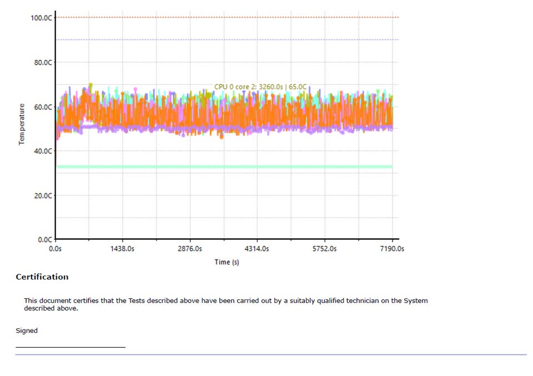Click the 100.0C y-axis label
Screen dimensions: 533x376
coord(41,18)
